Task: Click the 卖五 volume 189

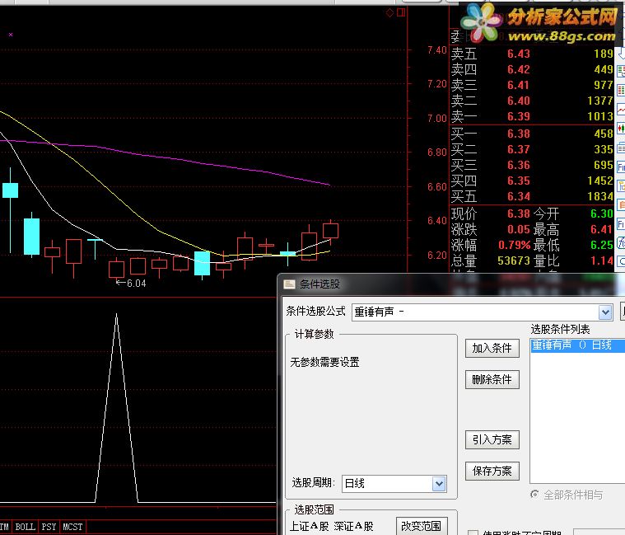Action: point(604,54)
